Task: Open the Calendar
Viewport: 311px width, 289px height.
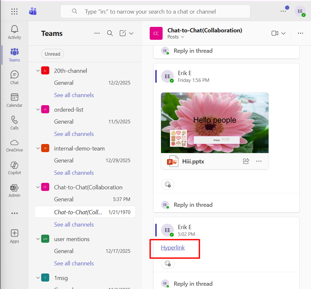Action: pos(14,100)
